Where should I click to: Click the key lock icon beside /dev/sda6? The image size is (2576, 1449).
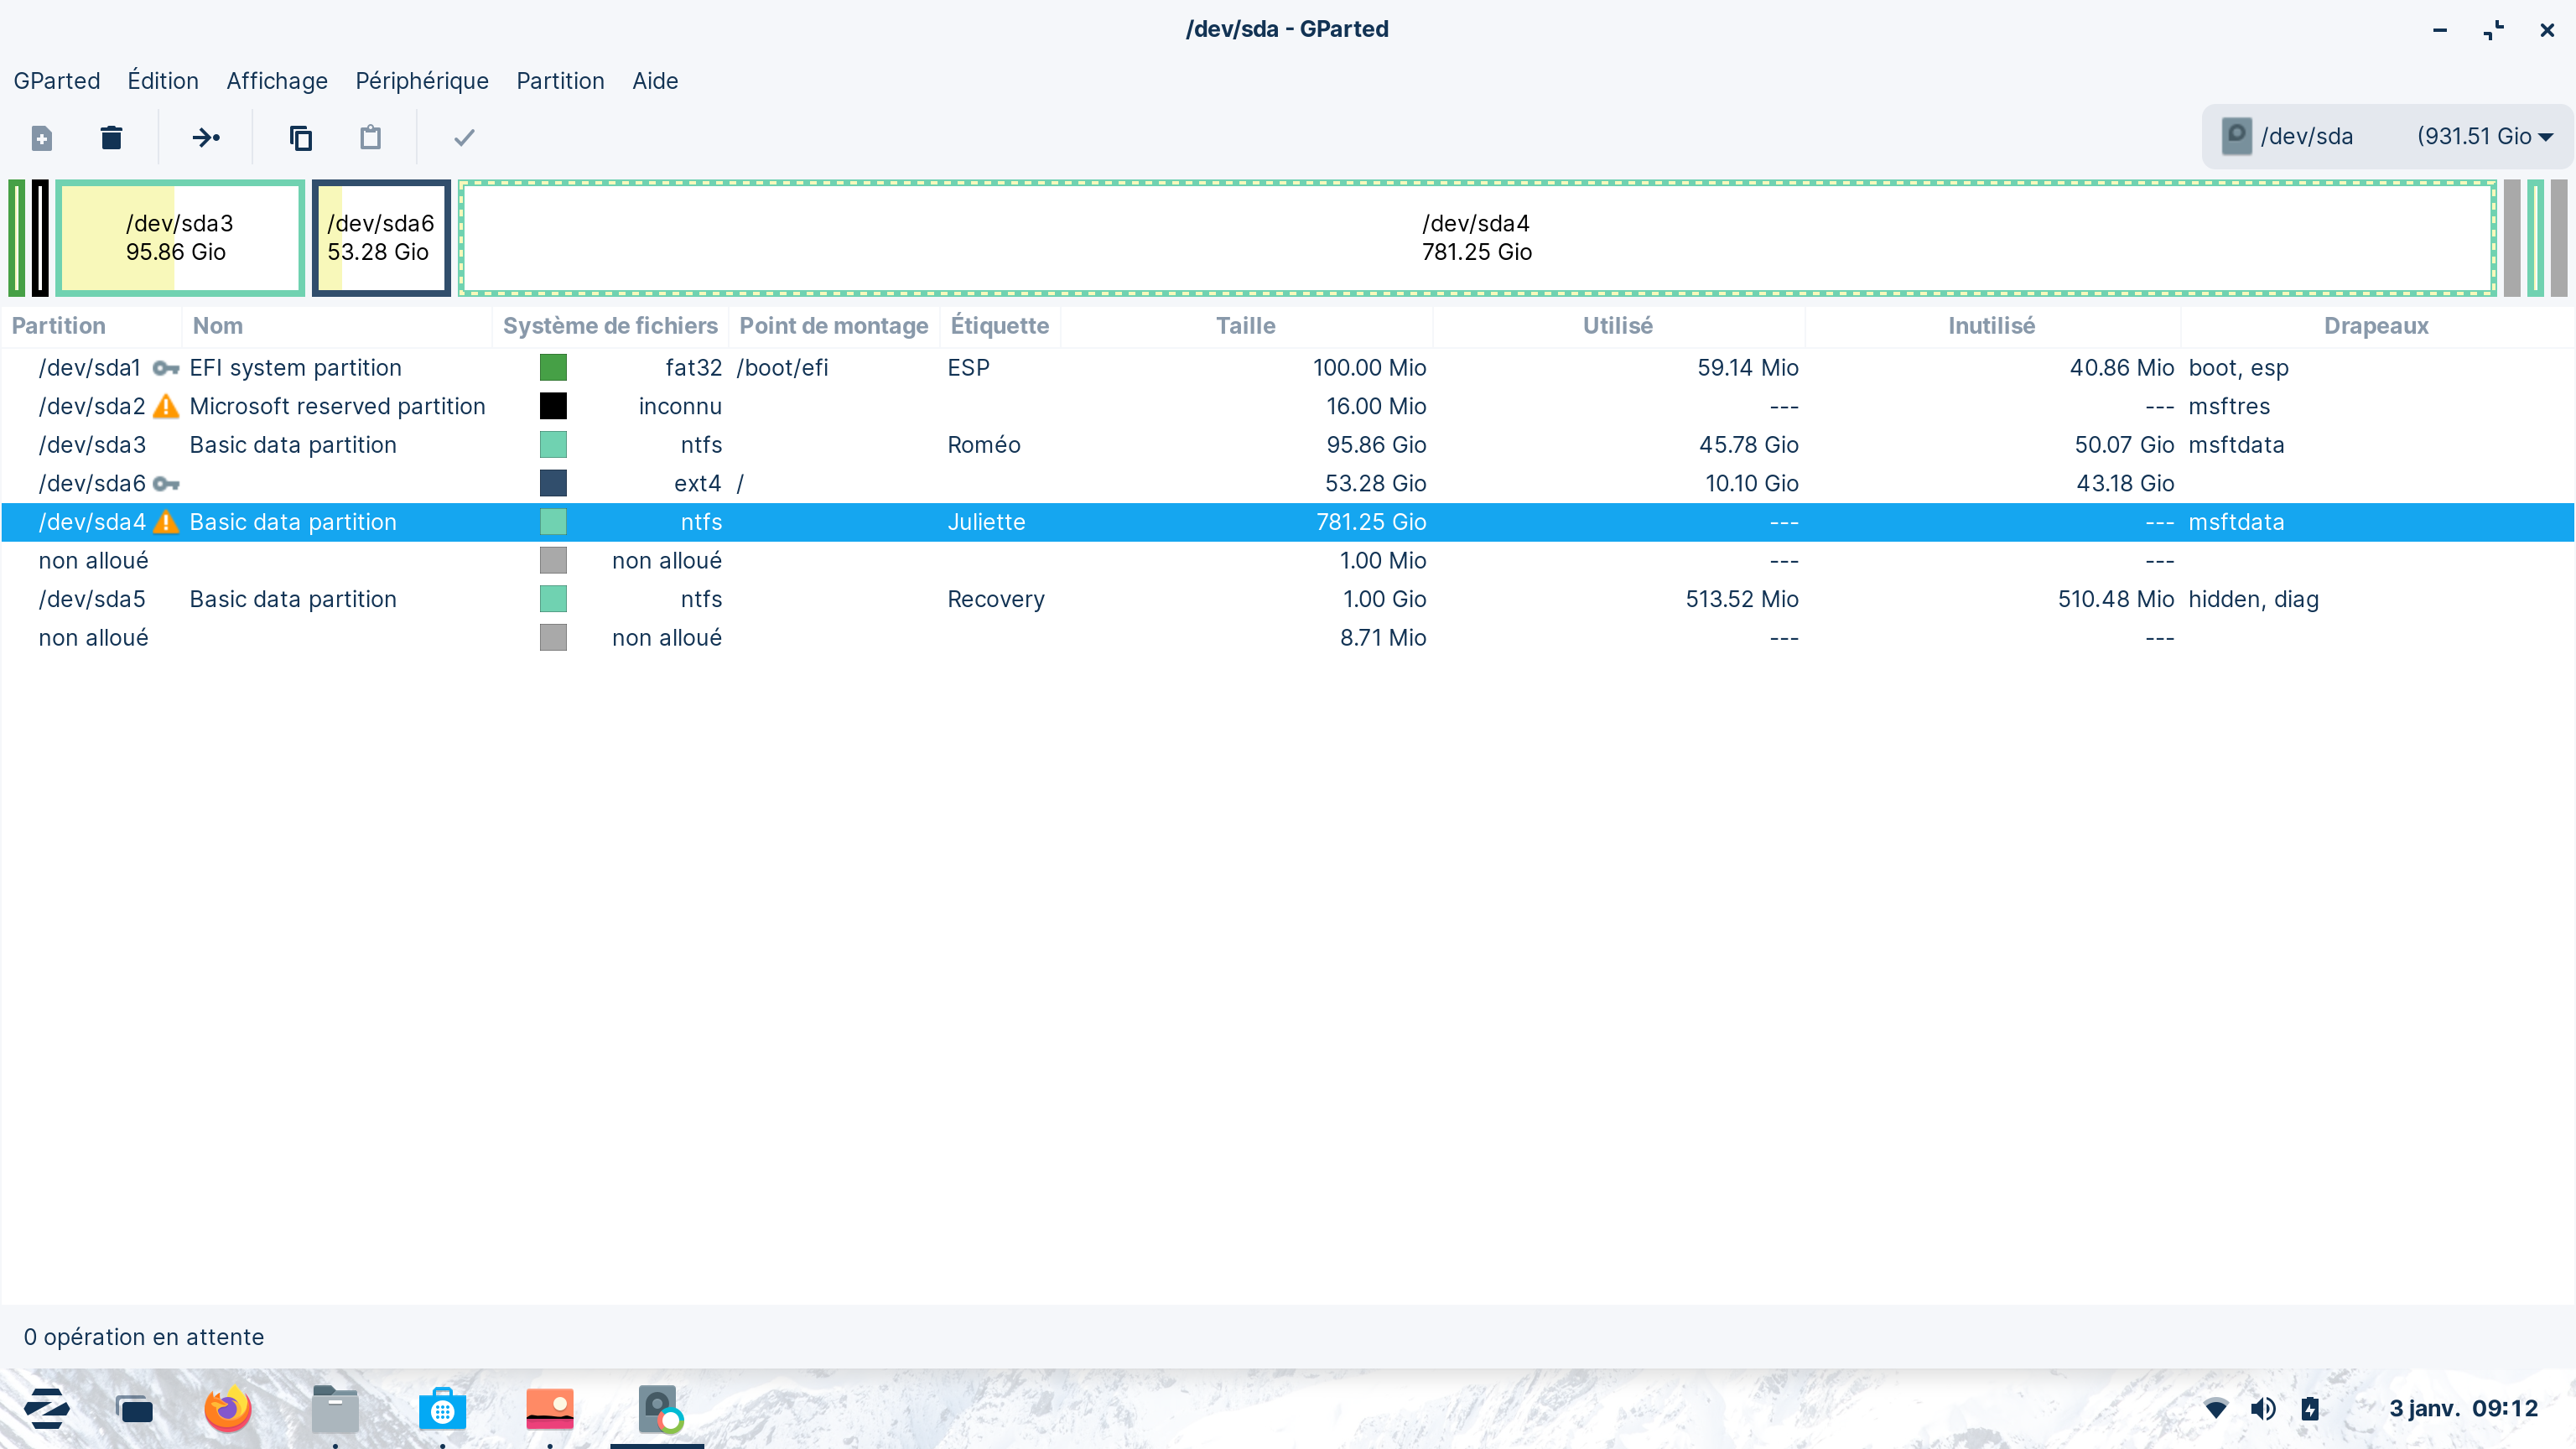coord(166,484)
